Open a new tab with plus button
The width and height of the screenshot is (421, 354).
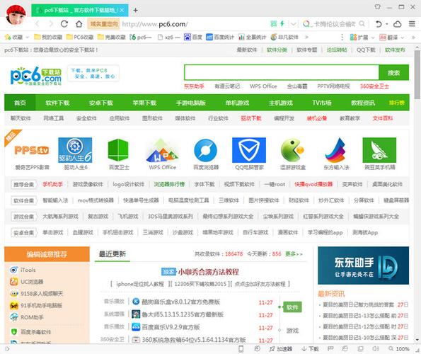[136, 10]
